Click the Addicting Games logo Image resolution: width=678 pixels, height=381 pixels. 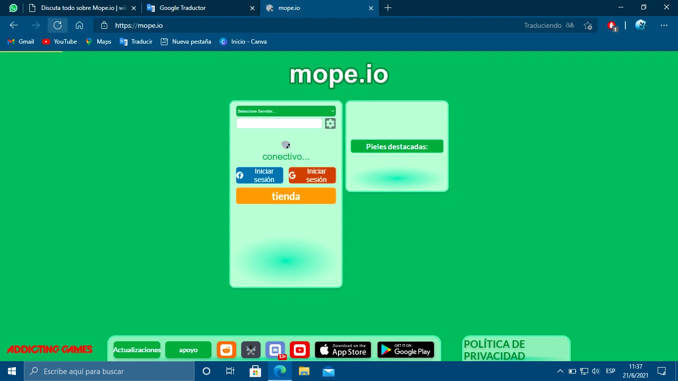[x=50, y=349]
